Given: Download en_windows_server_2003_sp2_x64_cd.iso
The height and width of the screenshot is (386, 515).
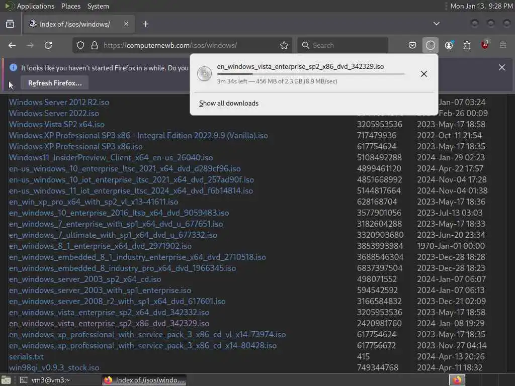Looking at the screenshot, I should [84, 279].
